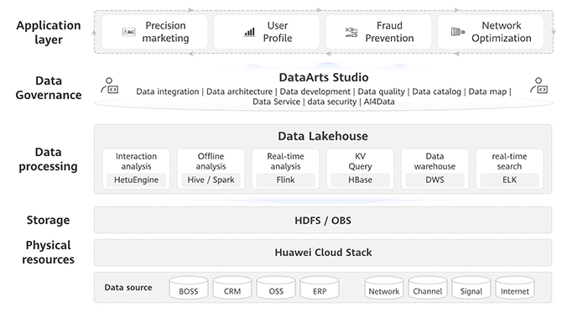Select the OSS data source cylinder
This screenshot has height=313, width=562.
276,288
